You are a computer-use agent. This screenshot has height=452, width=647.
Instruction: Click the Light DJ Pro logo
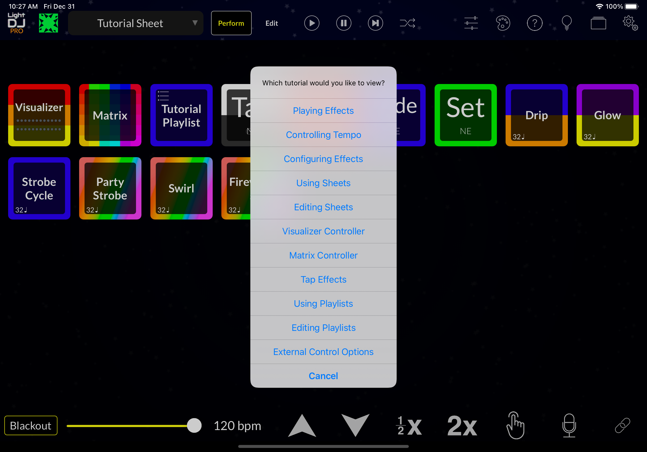(x=16, y=23)
